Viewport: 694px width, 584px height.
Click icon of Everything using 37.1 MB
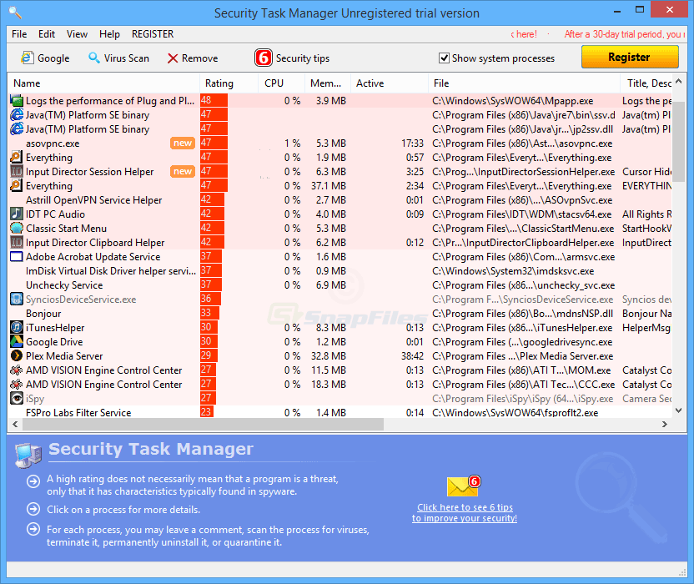[17, 185]
